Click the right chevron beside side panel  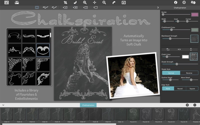coord(158,7)
